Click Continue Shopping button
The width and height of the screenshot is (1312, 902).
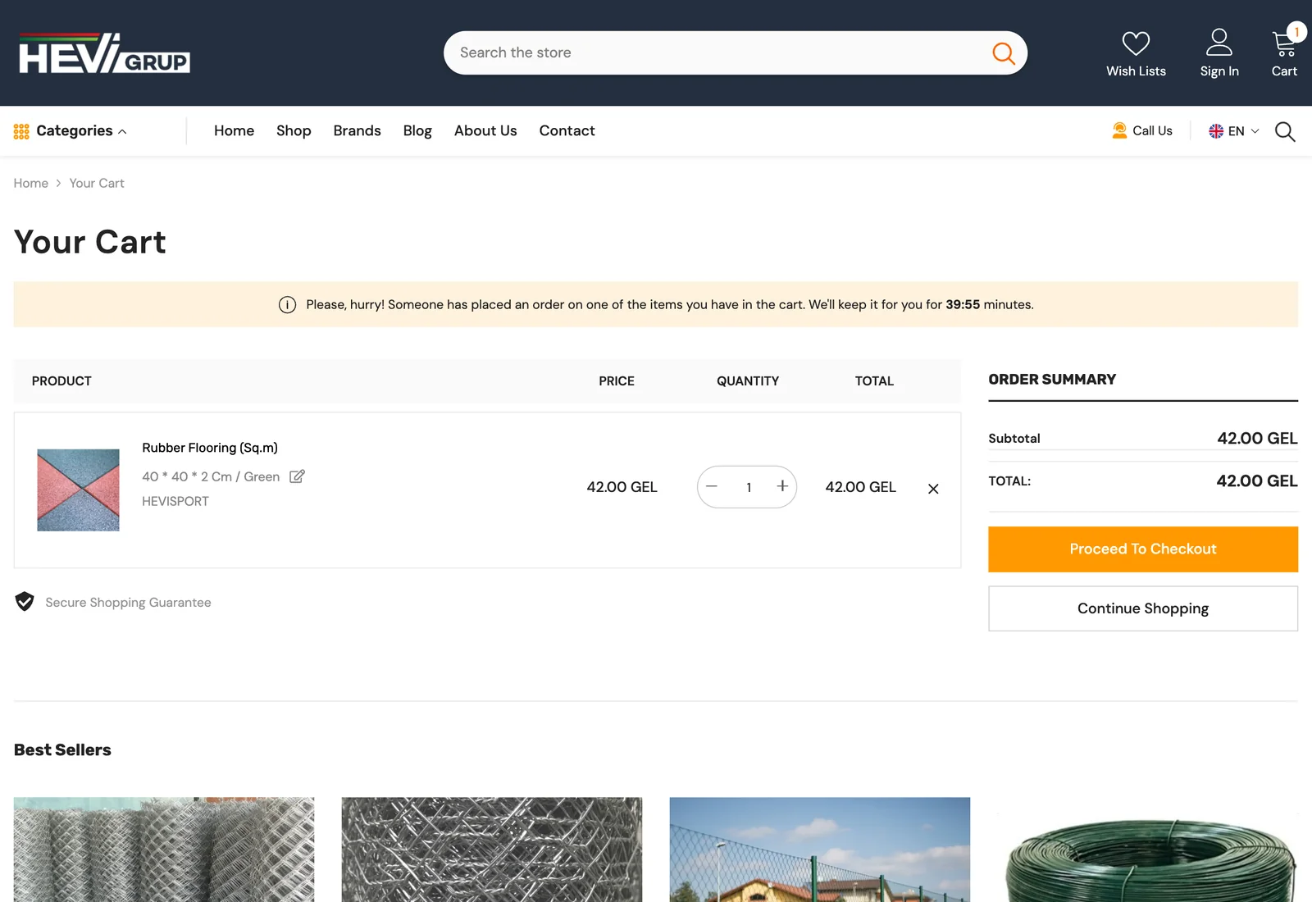[1143, 608]
